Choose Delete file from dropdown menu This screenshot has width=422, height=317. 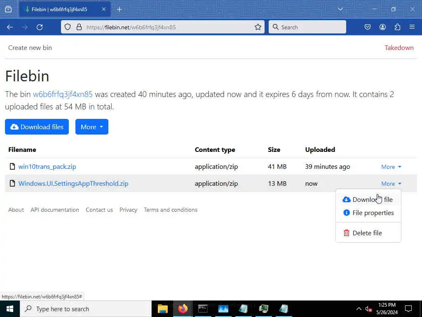368,233
